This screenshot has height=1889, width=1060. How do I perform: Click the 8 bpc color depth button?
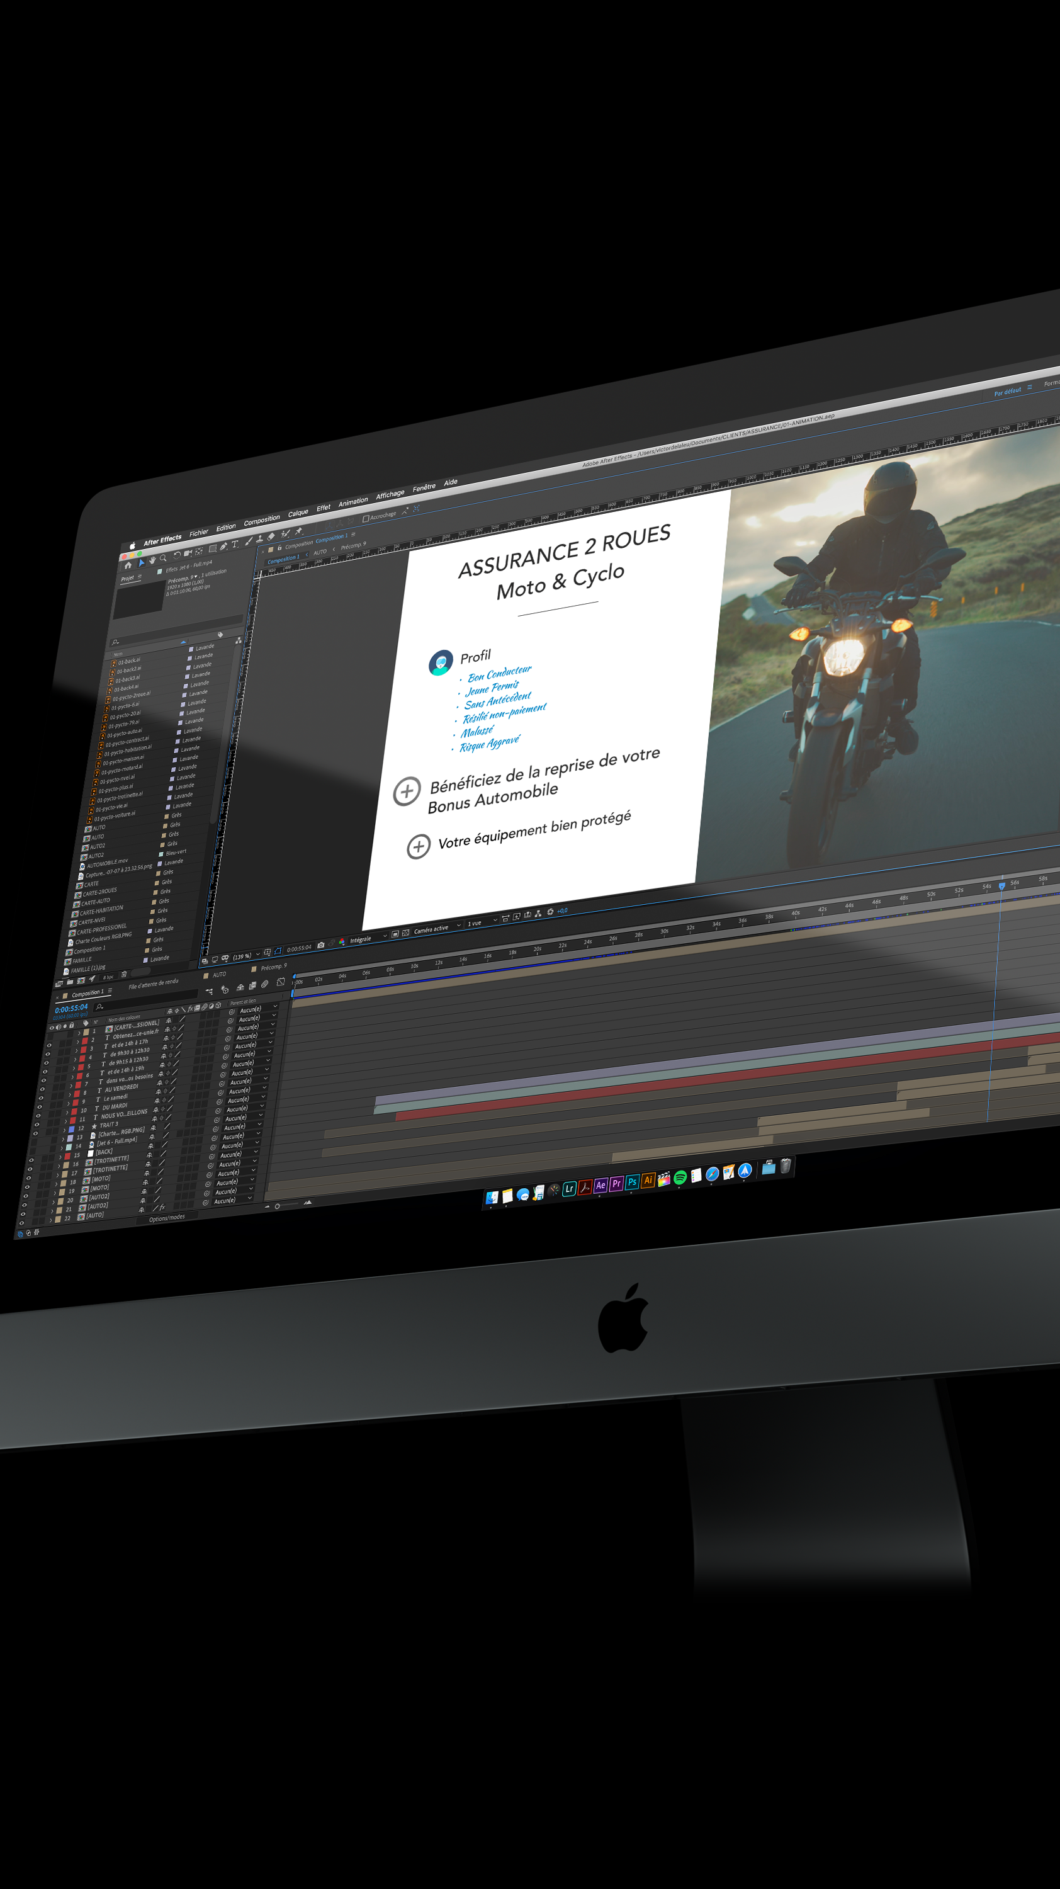[x=108, y=977]
